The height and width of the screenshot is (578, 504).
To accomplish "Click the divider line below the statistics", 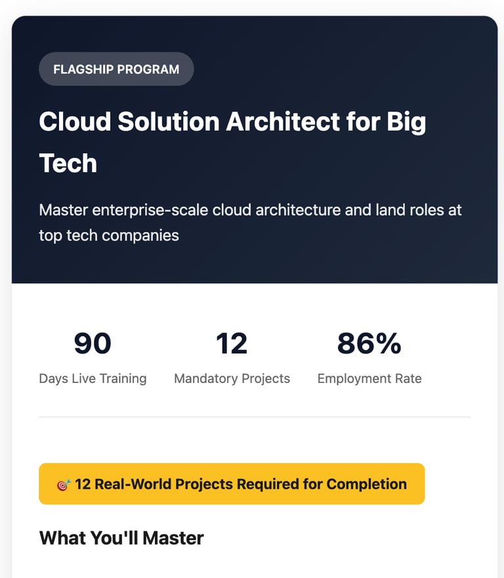I will pos(255,416).
